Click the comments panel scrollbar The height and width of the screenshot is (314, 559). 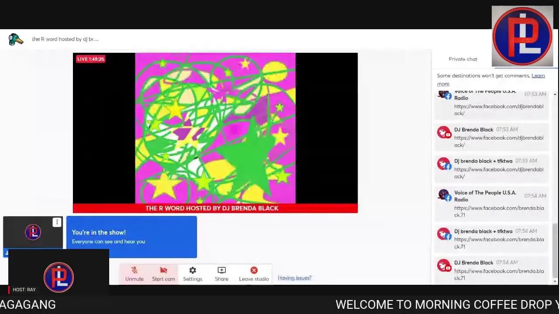[555, 250]
